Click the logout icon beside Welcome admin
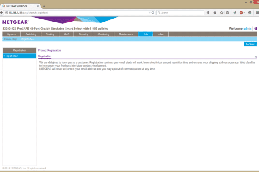 point(255,29)
